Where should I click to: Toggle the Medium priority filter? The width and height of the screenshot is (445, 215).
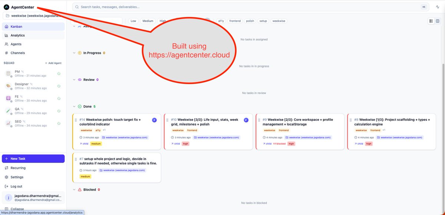(148, 21)
